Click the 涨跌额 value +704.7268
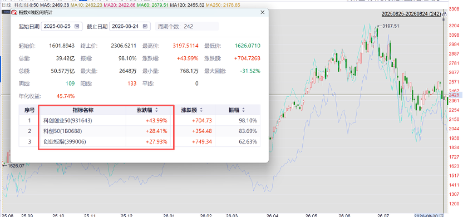This screenshot has height=217, width=463. coord(247,58)
